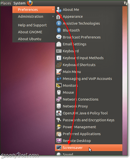
Task: Select the OpenJDK Java 6 Policy Tool label
Action: click(85, 113)
